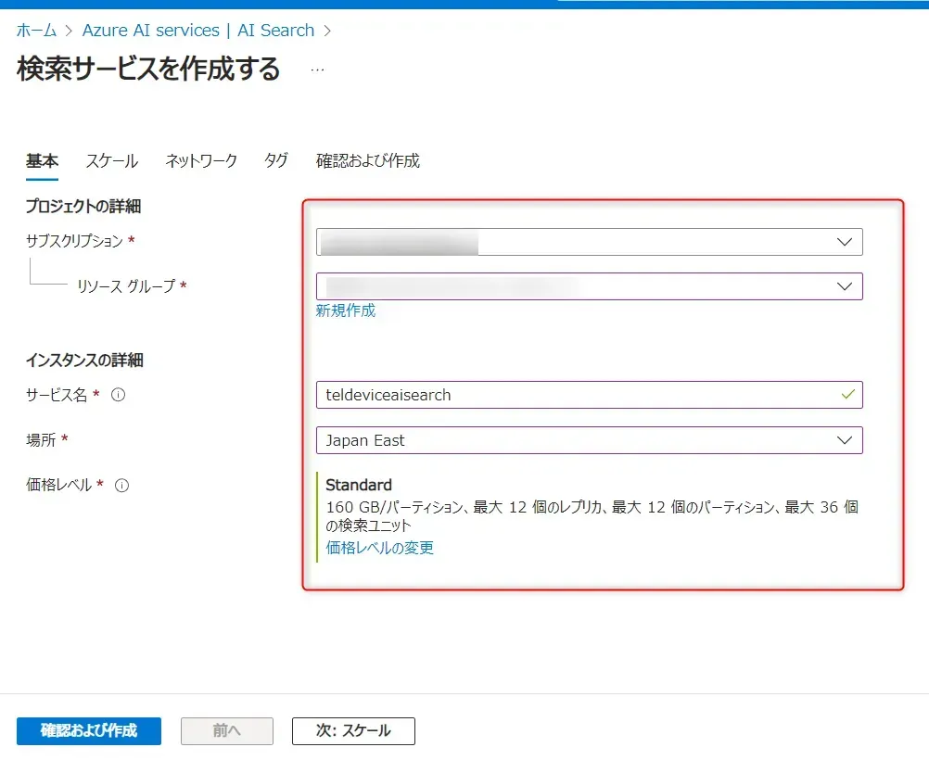The image size is (929, 760).
Task: Go to the タグ tab
Action: click(276, 161)
